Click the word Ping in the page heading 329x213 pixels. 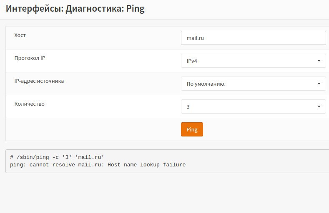[136, 9]
